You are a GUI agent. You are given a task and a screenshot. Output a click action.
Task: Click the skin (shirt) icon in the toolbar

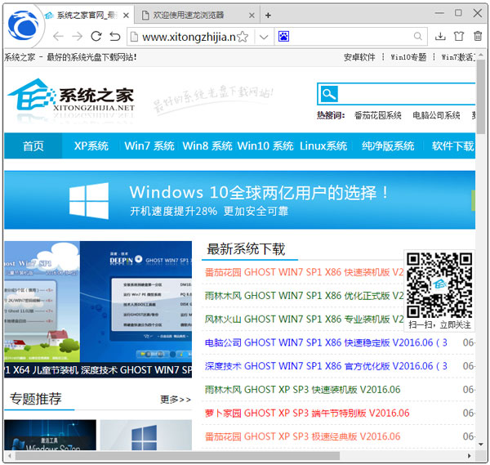pyautogui.click(x=459, y=37)
